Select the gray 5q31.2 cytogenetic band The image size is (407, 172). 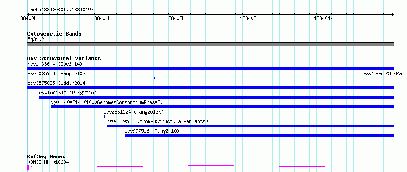(x=210, y=45)
